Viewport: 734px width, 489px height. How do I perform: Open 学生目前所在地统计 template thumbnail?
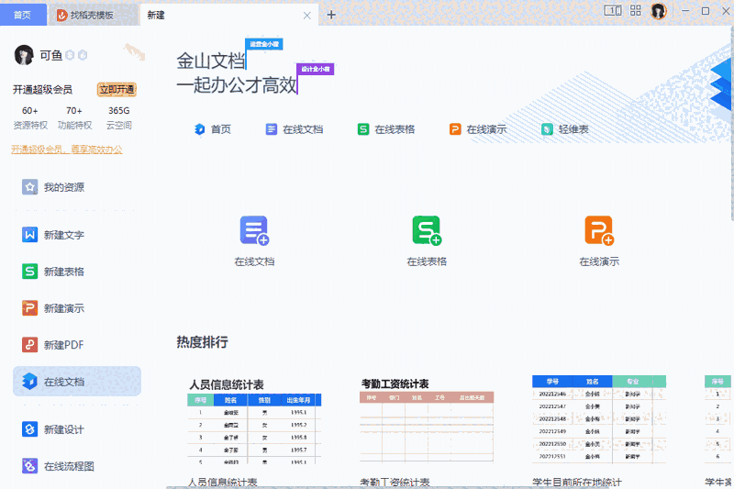tap(599, 420)
